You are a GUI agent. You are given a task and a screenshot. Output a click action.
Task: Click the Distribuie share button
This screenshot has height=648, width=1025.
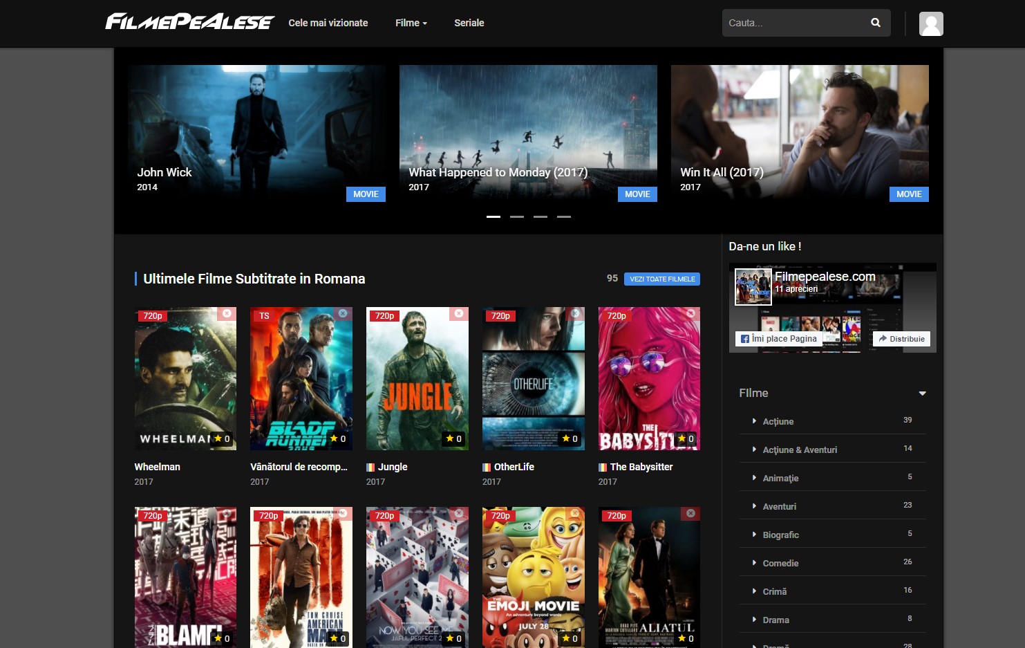pyautogui.click(x=901, y=339)
